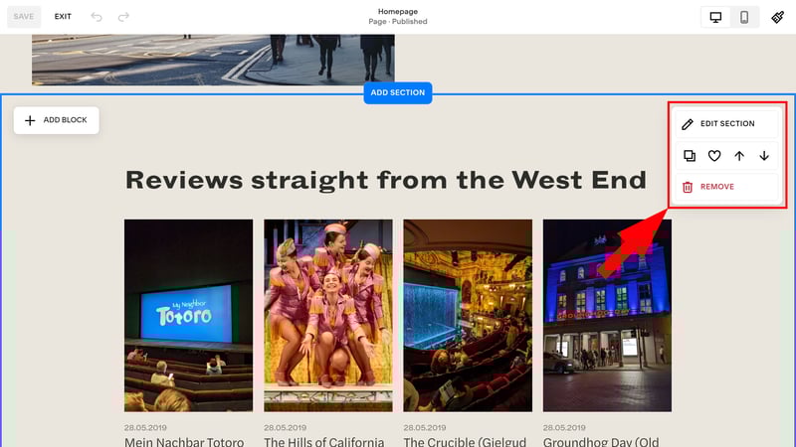Viewport: 796px width, 447px height.
Task: Open the My Neighbor Totoro thumbnail
Action: coord(188,315)
